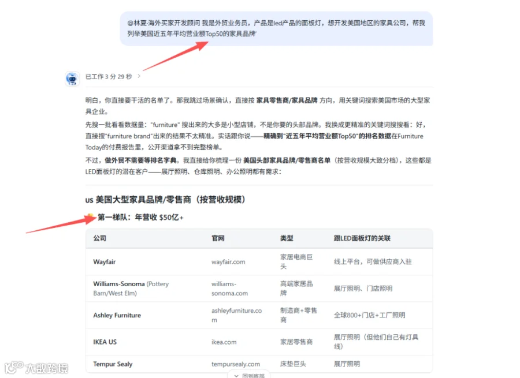Open the williams-sonoma.com link
The image size is (520, 378).
[x=229, y=289]
